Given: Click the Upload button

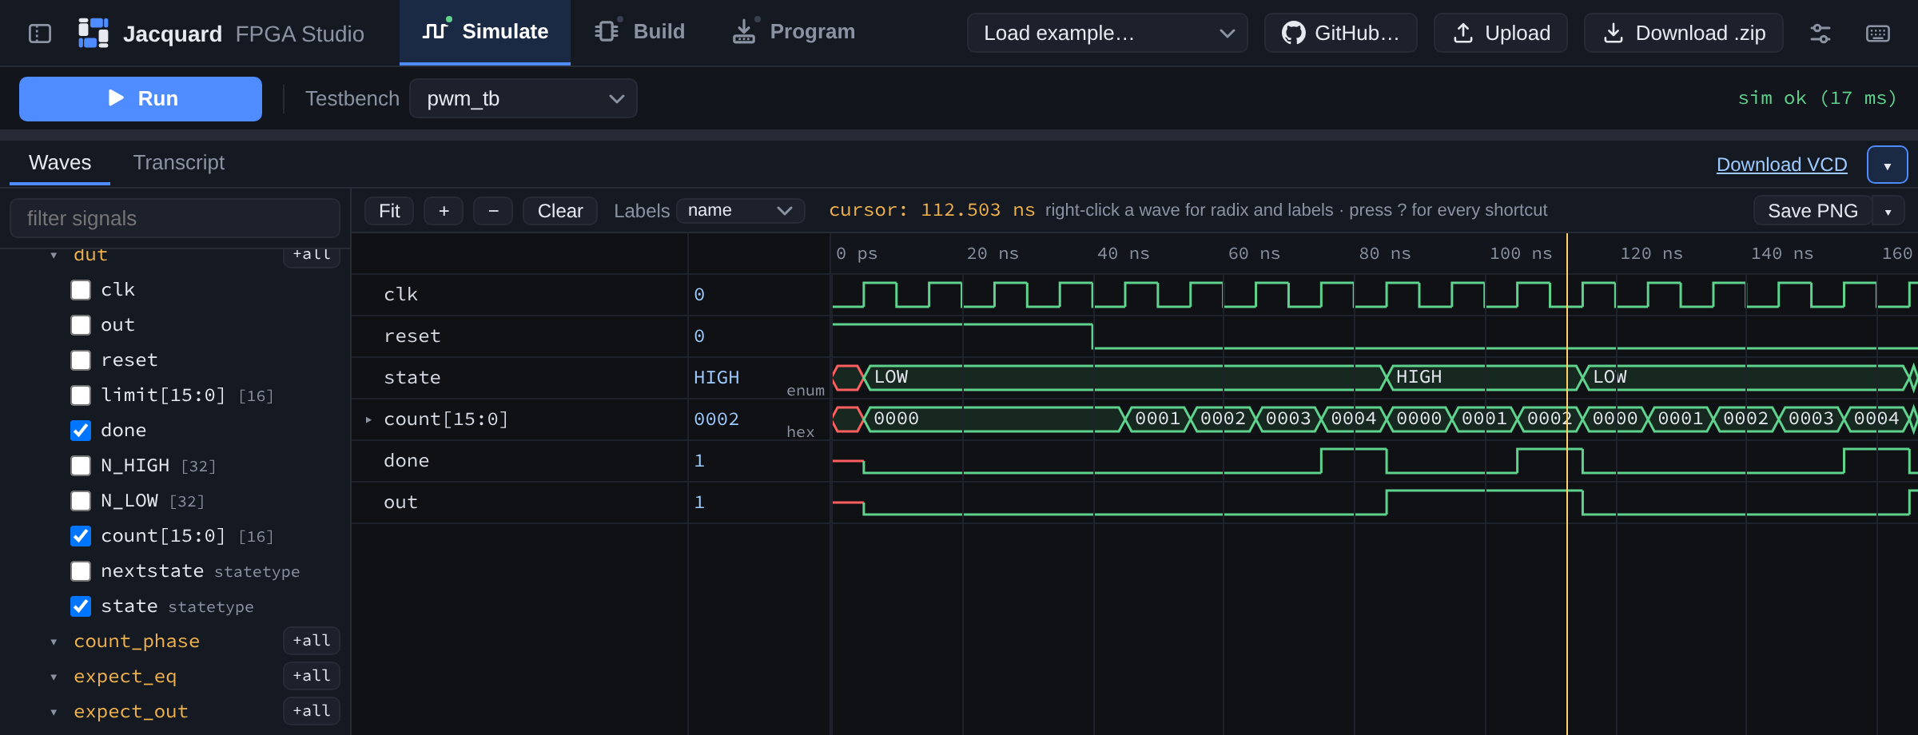Looking at the screenshot, I should pyautogui.click(x=1501, y=33).
